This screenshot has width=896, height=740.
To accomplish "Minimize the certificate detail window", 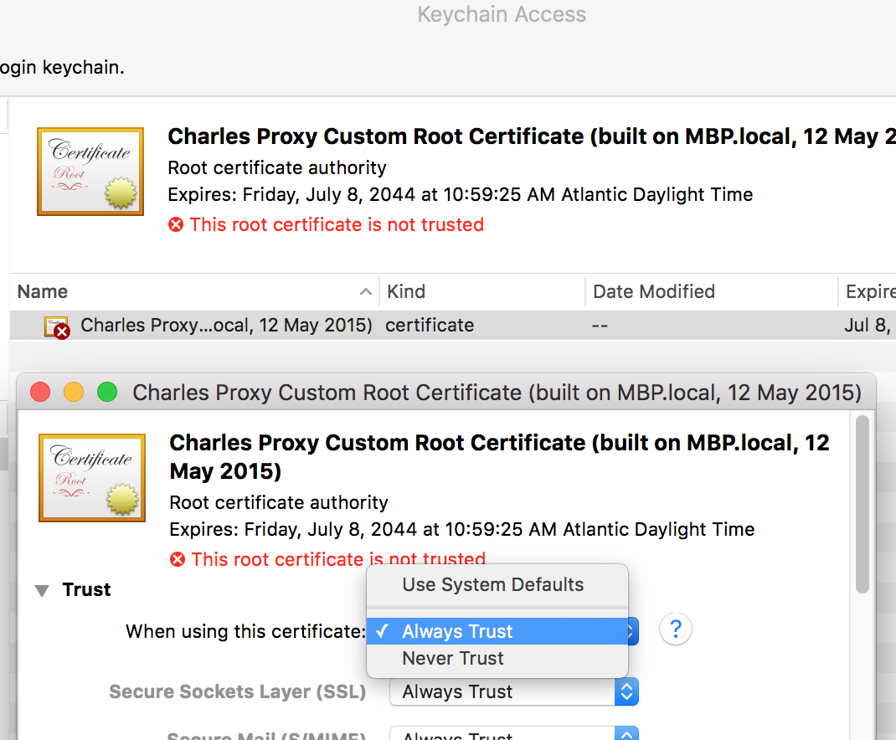I will click(x=74, y=393).
